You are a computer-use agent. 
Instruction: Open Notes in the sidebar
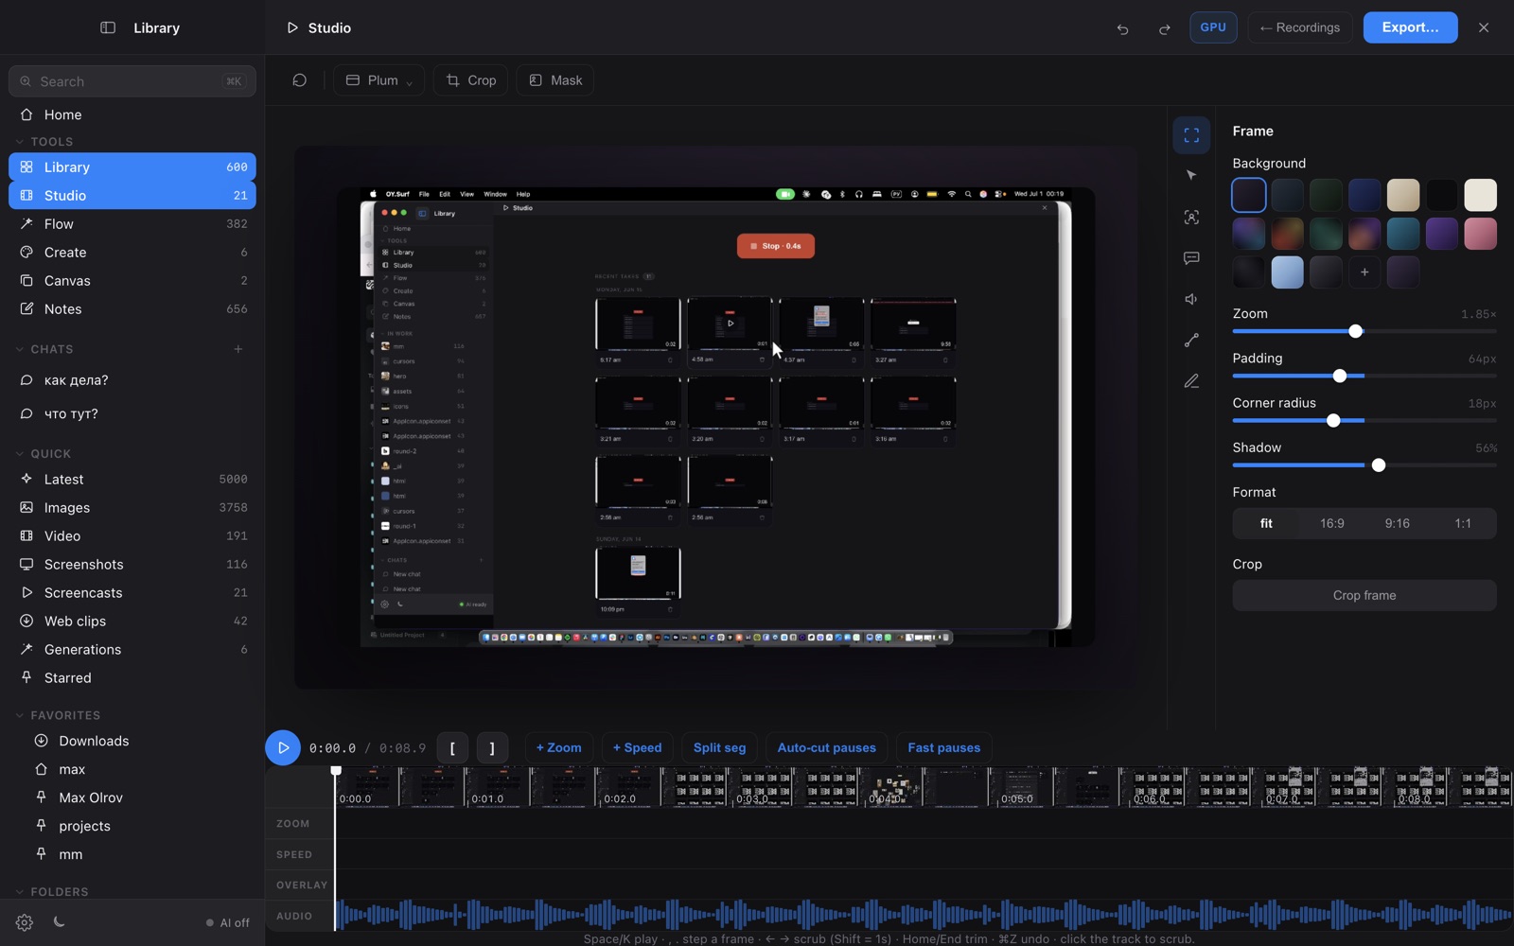click(132, 309)
